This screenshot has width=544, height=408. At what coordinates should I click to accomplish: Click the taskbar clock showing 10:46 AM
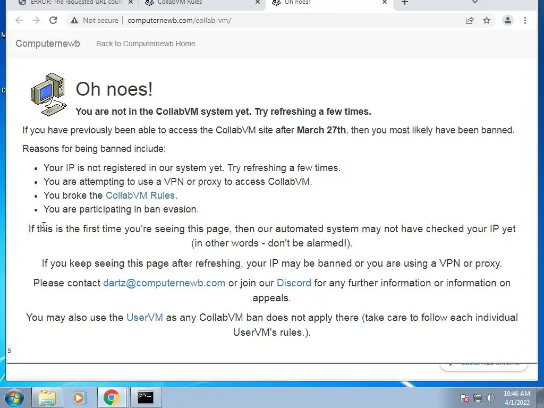point(517,398)
